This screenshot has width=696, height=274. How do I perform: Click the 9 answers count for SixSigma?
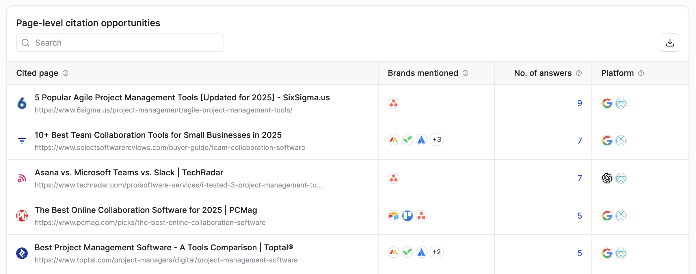(579, 103)
